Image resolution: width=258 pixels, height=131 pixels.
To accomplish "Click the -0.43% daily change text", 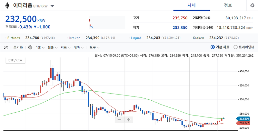I will click(25, 27).
